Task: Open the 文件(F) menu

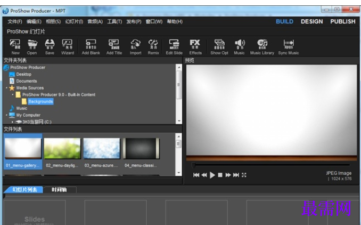Action: click(15, 21)
